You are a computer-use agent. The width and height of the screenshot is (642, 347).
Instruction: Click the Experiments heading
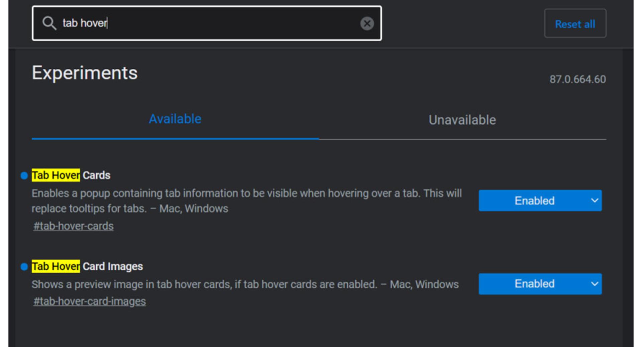pos(85,73)
